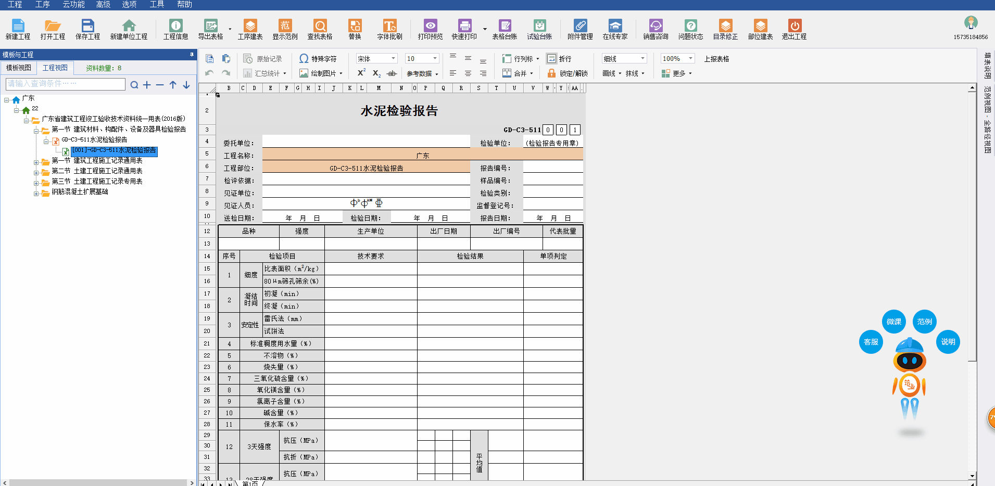995x486 pixels.
Task: Switch to the 模板视图 tab
Action: click(x=19, y=68)
